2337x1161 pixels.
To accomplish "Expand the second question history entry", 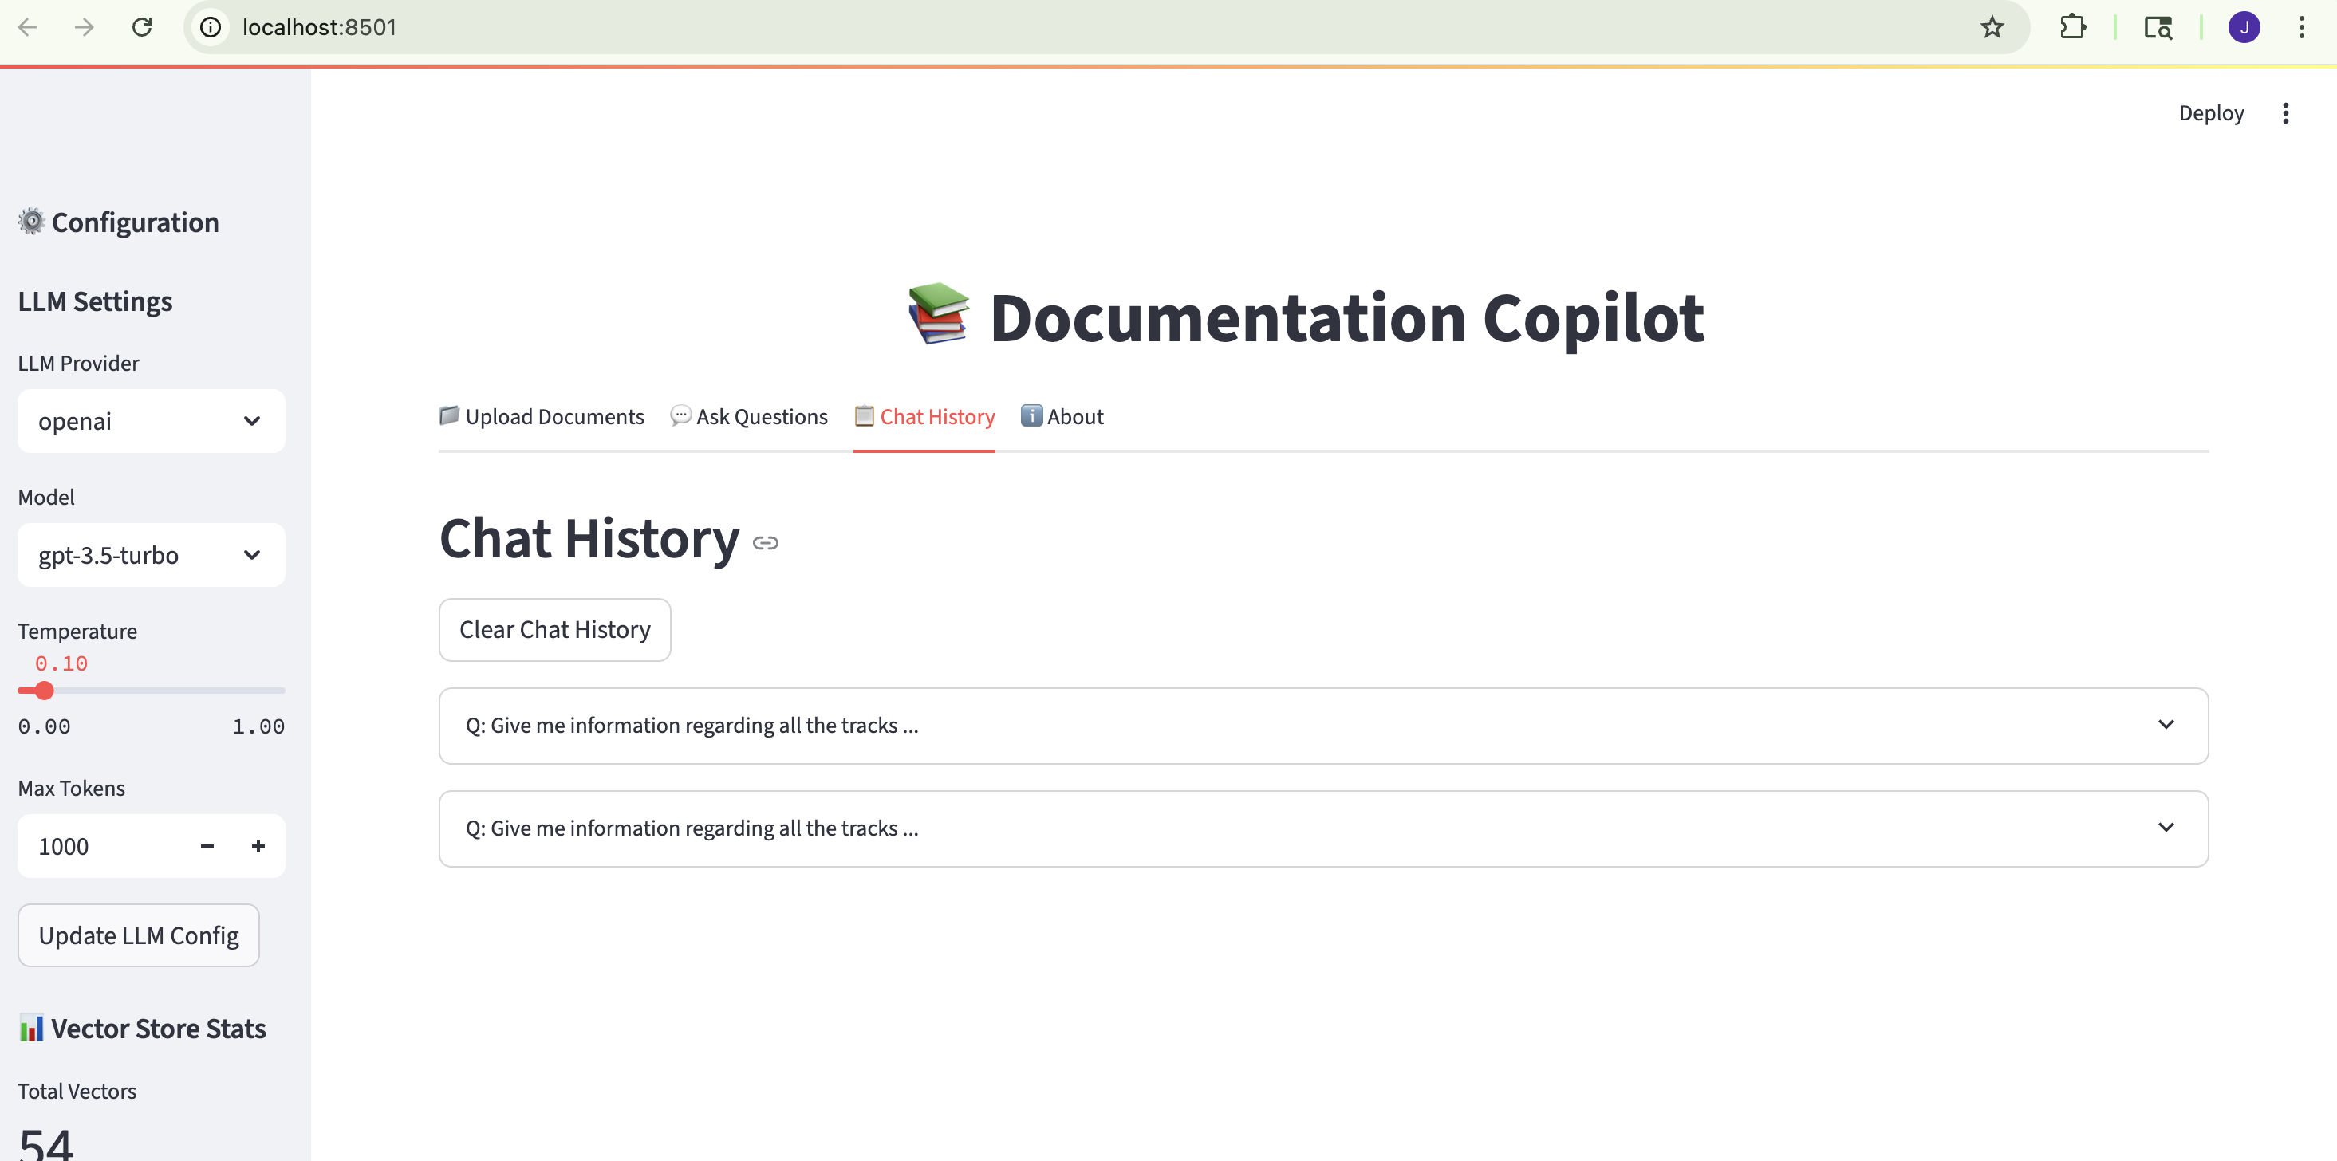I will [1322, 828].
